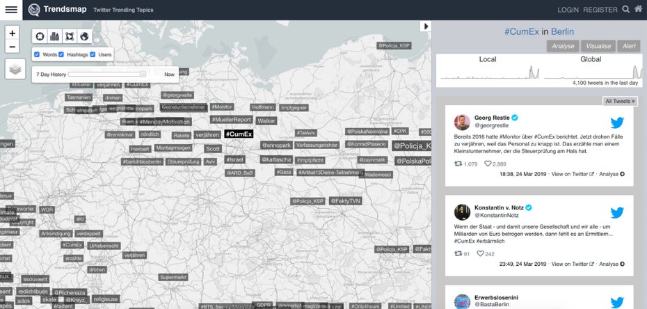Click the 7 Day History slider handle
Viewport: 647px width, 309px height.
point(143,74)
